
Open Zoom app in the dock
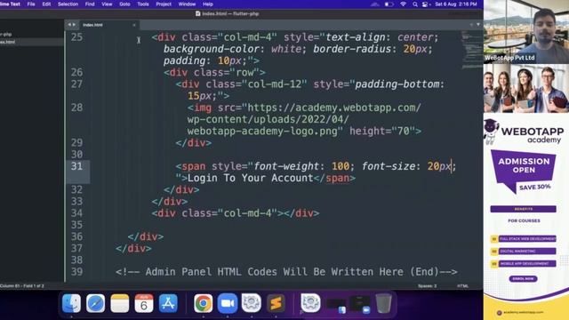click(x=228, y=303)
